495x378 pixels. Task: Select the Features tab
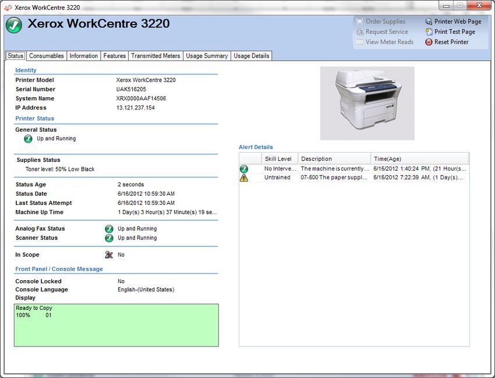[x=115, y=56]
